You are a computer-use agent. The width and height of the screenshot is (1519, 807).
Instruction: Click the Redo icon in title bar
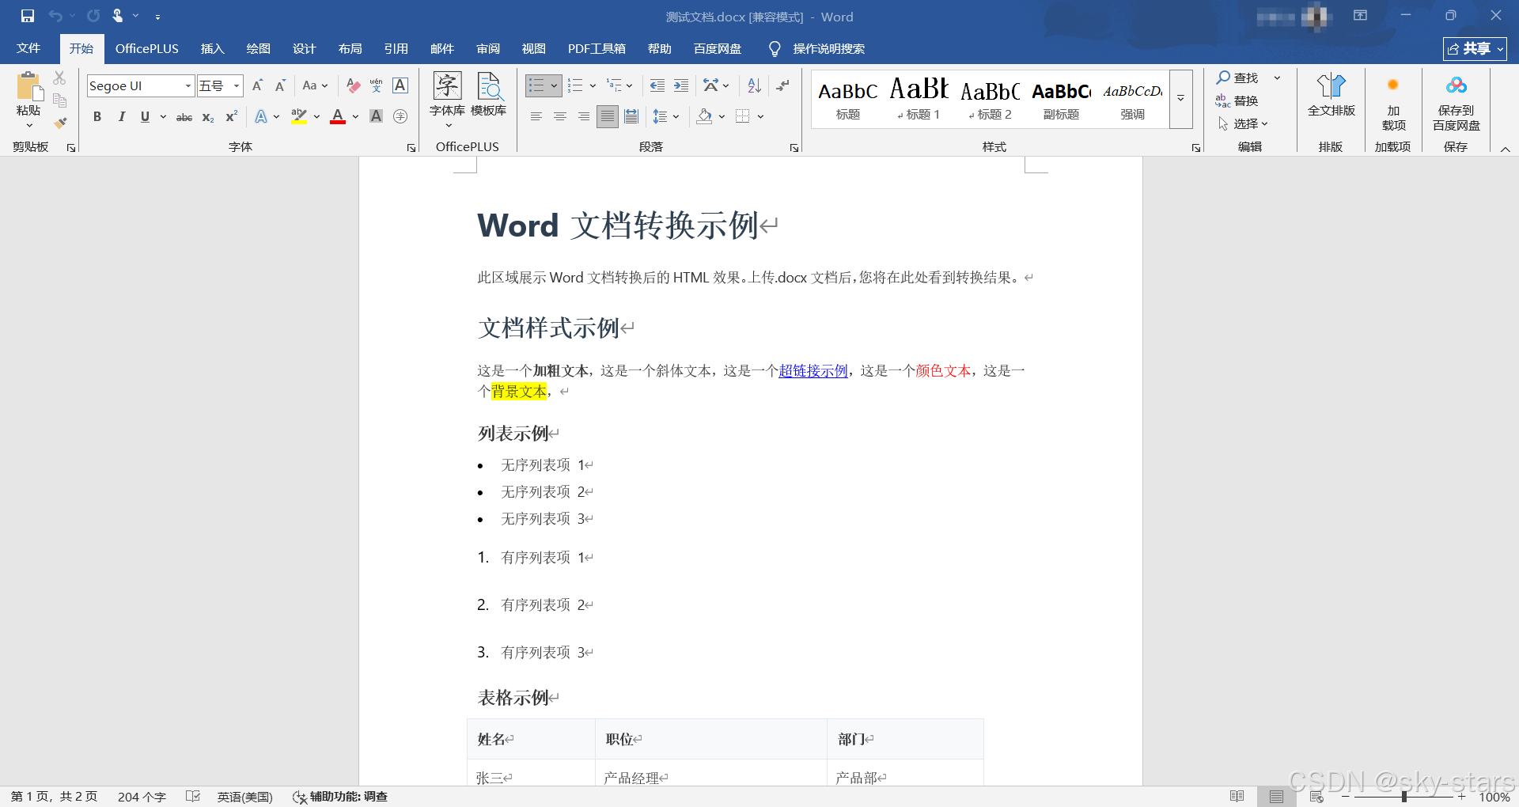[x=93, y=16]
